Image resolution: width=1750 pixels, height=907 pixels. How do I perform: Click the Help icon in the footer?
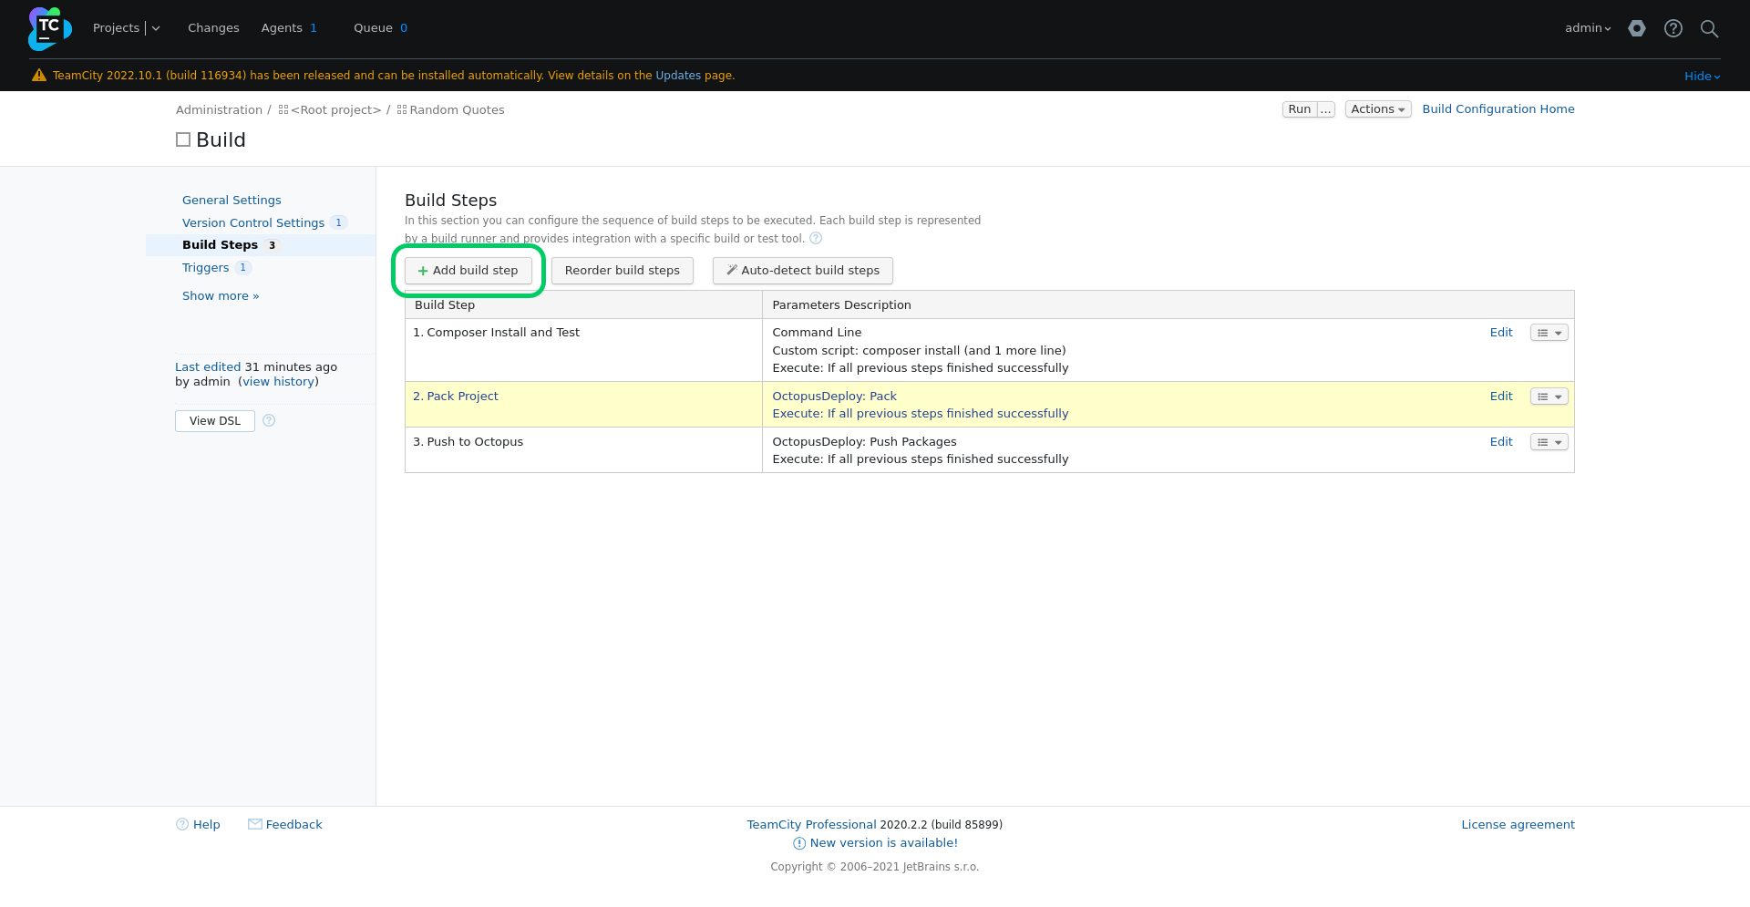[182, 824]
